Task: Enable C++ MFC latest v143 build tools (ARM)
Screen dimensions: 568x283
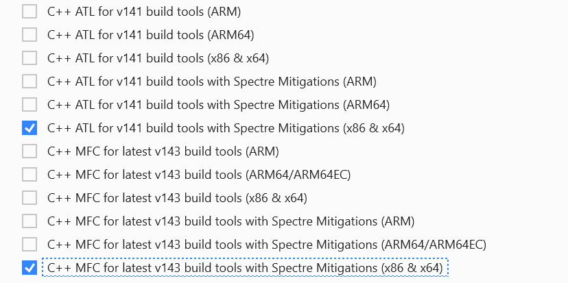Action: pyautogui.click(x=29, y=151)
